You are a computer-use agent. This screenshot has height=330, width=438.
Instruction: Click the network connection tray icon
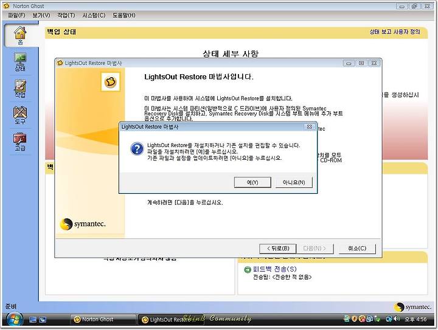(x=389, y=318)
